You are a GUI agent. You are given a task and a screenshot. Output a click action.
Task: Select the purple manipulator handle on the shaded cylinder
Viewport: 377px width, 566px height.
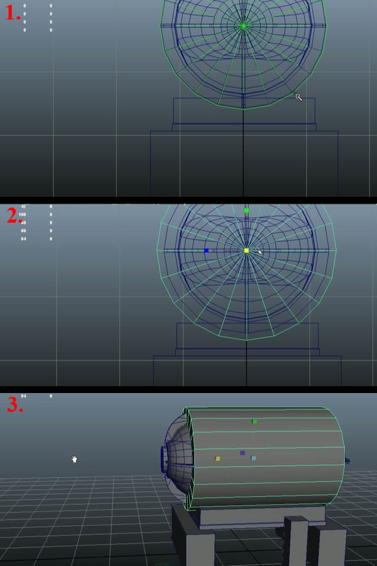[x=243, y=453]
